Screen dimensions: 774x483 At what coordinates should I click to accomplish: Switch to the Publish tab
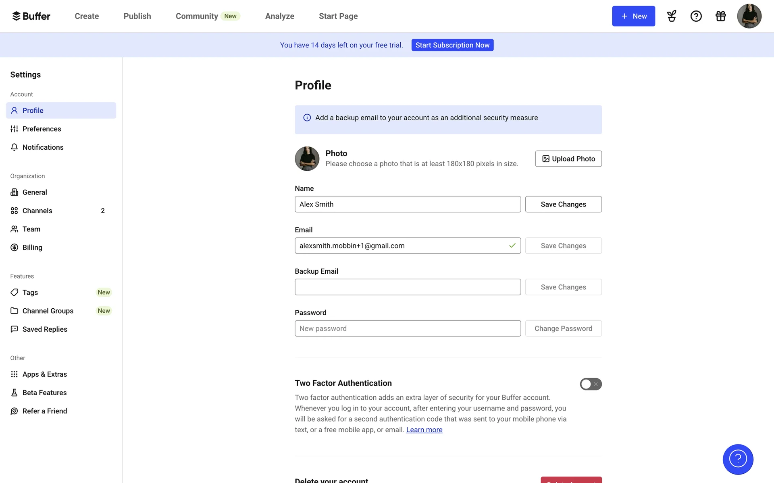(137, 16)
